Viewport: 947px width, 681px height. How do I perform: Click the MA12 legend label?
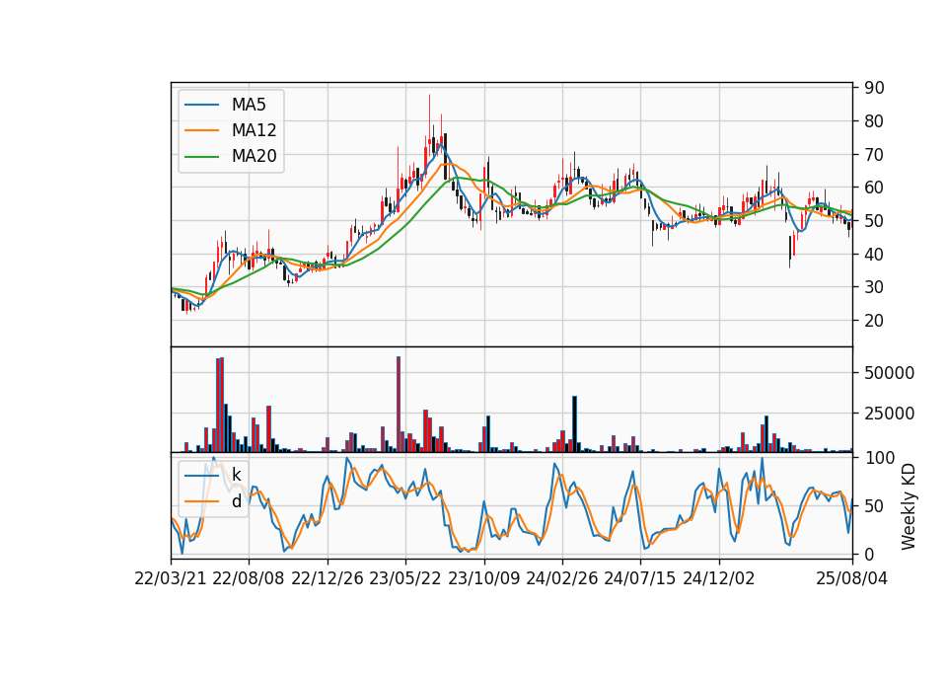click(x=254, y=130)
